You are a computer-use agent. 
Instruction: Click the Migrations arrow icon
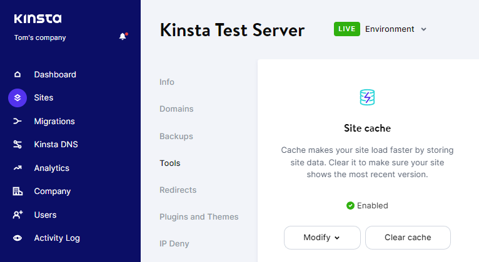[x=18, y=121]
